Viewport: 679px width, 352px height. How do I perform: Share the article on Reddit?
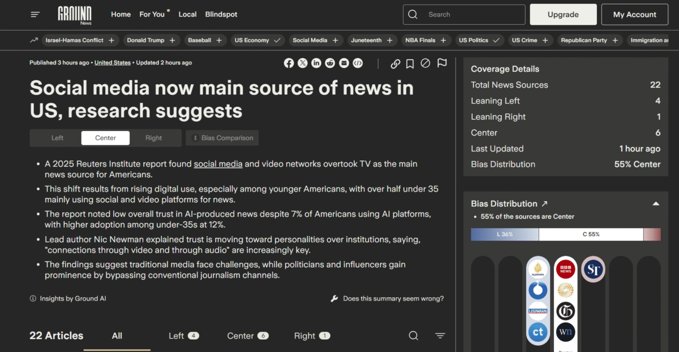coord(330,63)
